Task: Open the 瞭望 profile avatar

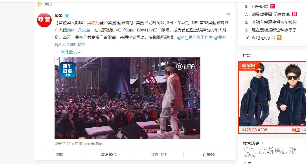Action: [x=44, y=20]
